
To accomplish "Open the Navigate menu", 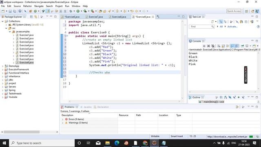I will coord(39,6).
